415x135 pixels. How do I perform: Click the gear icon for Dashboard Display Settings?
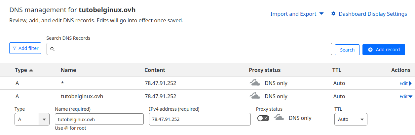pyautogui.click(x=333, y=13)
